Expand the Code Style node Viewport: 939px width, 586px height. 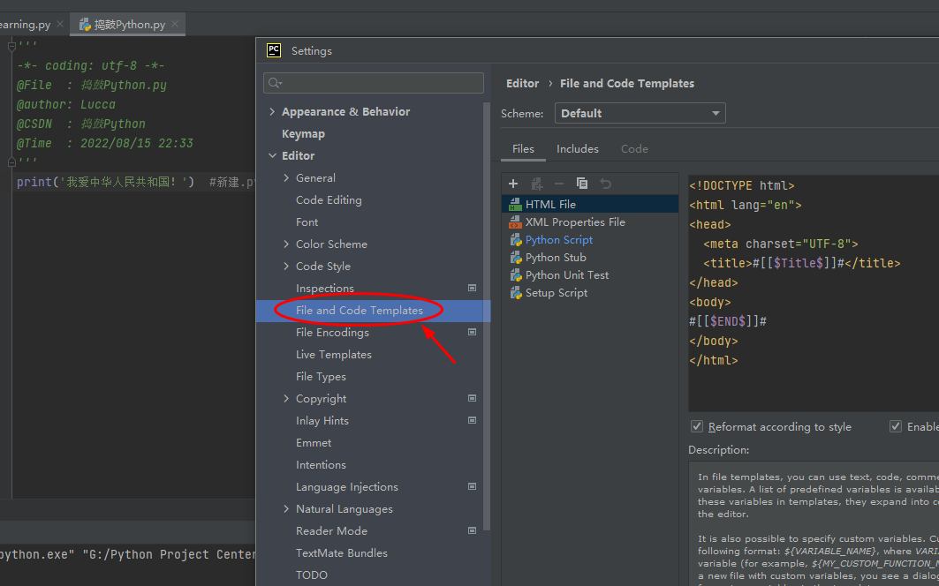point(286,266)
